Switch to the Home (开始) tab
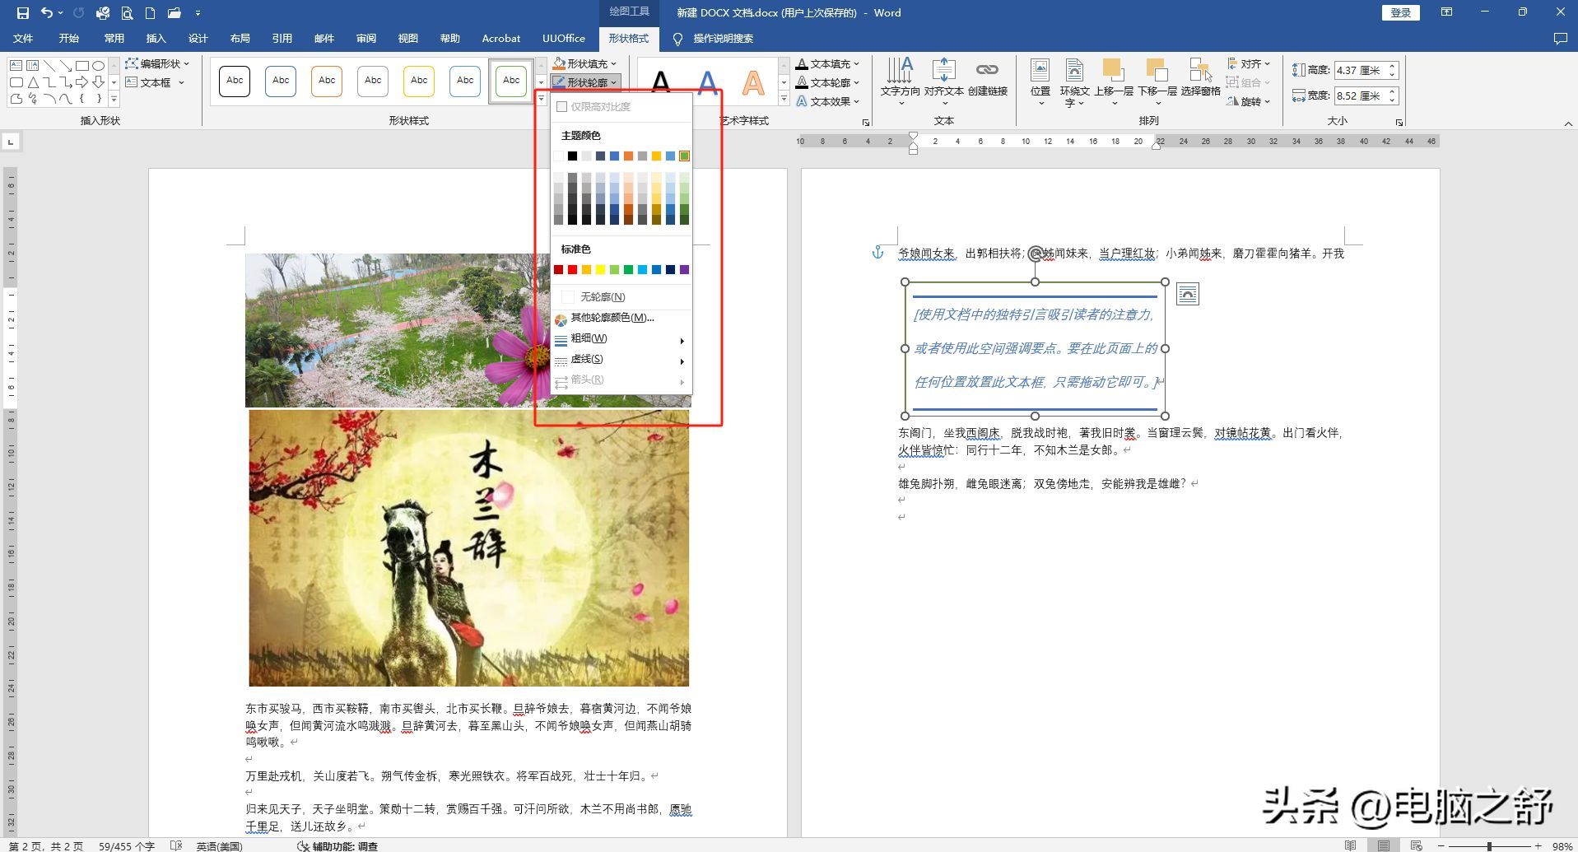 tap(68, 39)
